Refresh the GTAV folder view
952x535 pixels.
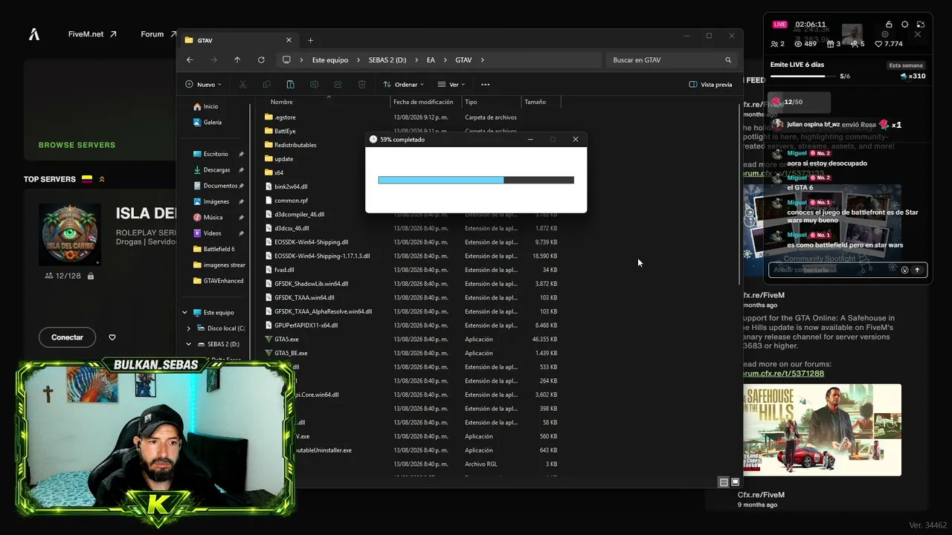click(x=261, y=60)
